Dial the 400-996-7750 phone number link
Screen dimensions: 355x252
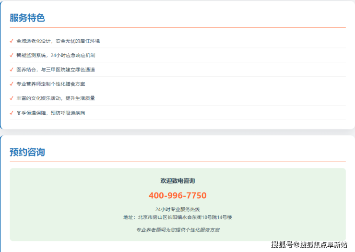(x=177, y=196)
